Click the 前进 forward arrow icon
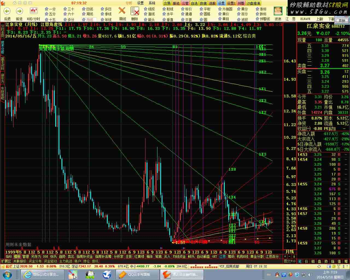The height and width of the screenshot is (280, 350). [19, 11]
